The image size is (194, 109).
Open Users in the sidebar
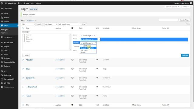[x=6, y=51]
